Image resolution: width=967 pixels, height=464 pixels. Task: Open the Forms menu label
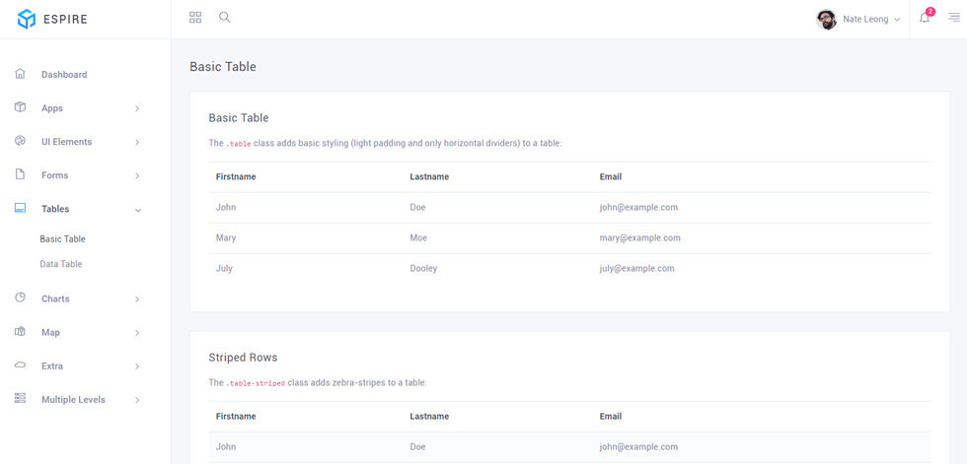55,175
